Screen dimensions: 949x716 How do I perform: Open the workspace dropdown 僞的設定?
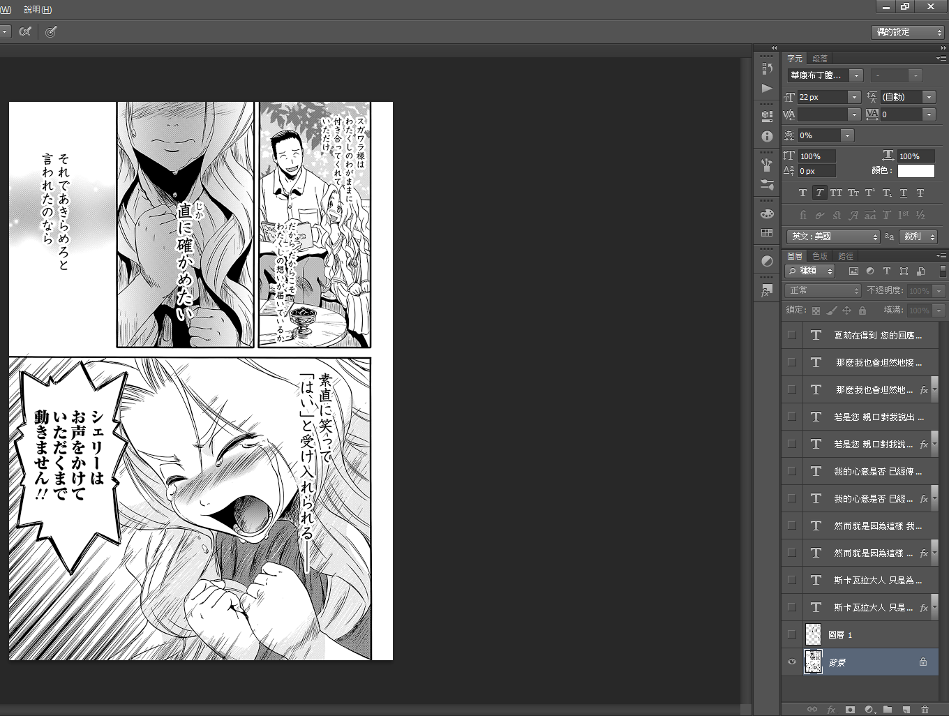click(x=908, y=32)
